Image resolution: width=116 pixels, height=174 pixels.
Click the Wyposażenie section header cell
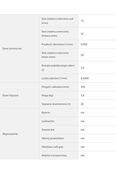(x=19, y=134)
